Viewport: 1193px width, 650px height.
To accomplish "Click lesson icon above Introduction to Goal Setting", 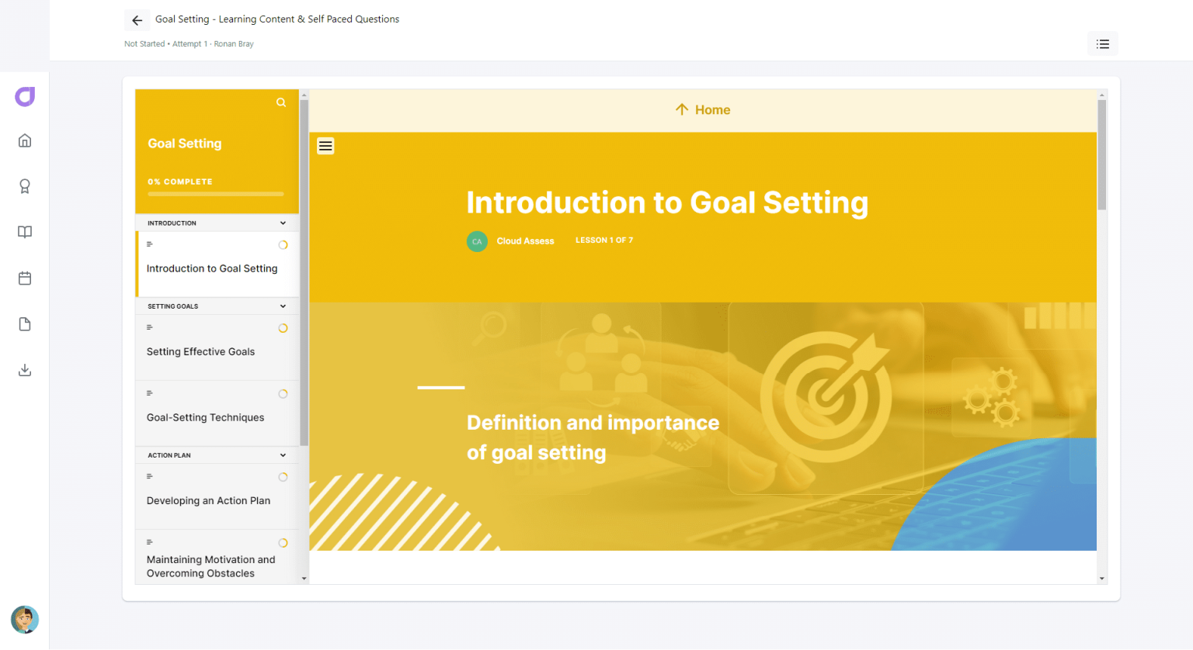I will [x=150, y=244].
